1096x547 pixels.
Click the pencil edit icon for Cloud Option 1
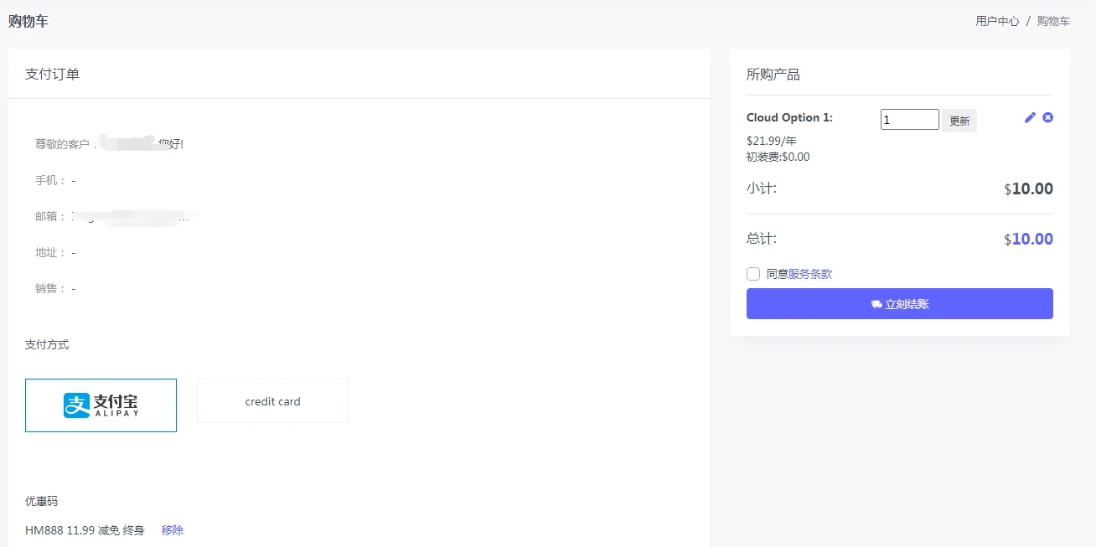pyautogui.click(x=1031, y=117)
